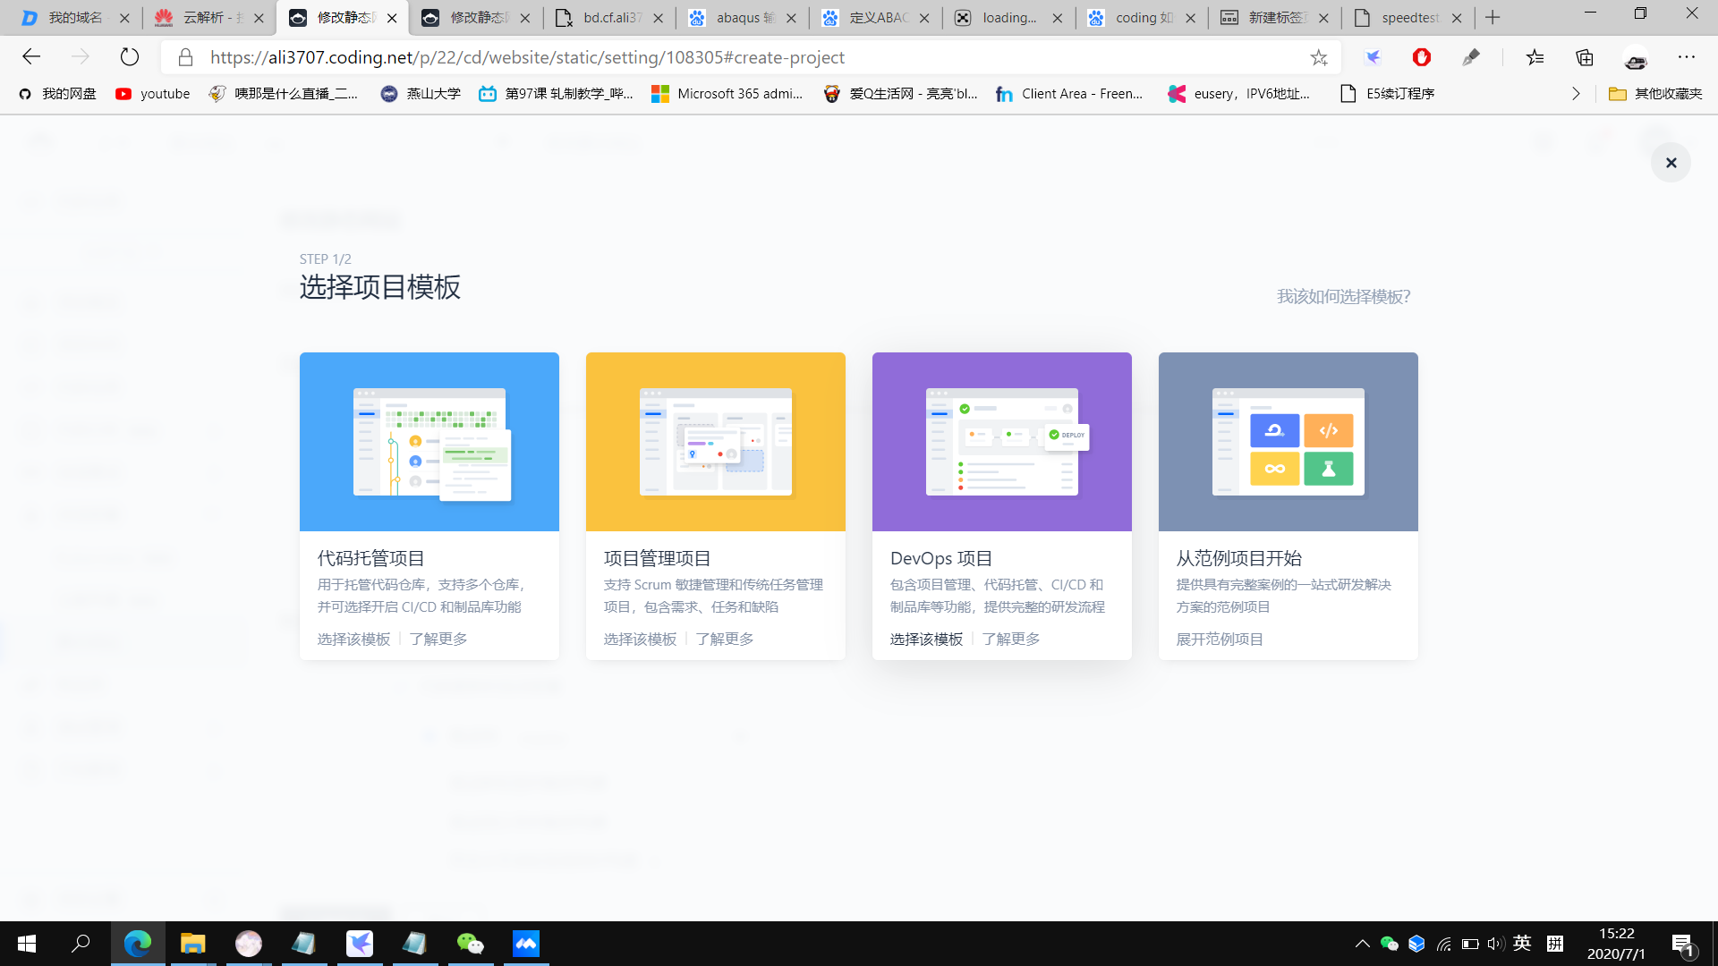Open the browser Favorites list icon
The image size is (1718, 966).
click(1535, 57)
